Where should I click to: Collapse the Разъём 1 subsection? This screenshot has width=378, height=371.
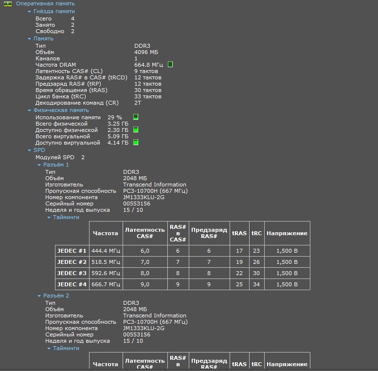click(39, 165)
